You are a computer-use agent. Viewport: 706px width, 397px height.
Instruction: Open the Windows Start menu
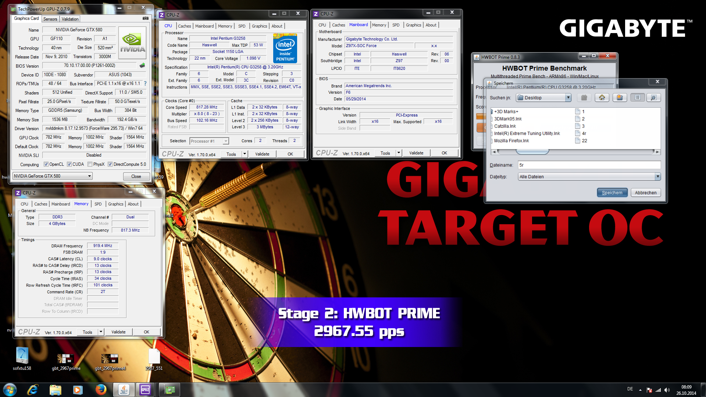tap(10, 390)
